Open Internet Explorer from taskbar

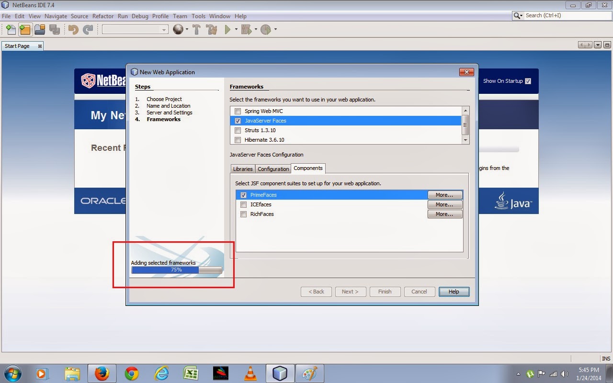click(161, 373)
